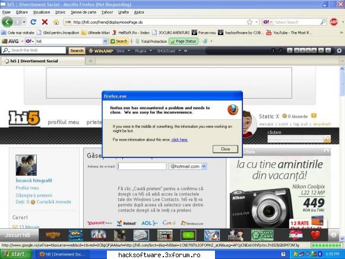The height and width of the screenshot is (259, 345).
Task: Click the AVG logo in toolbar
Action: [10, 41]
